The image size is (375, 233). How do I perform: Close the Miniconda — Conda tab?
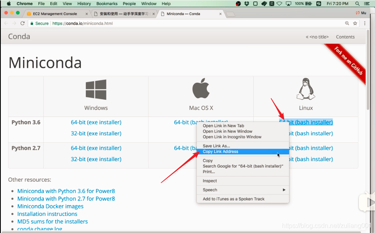click(x=220, y=14)
